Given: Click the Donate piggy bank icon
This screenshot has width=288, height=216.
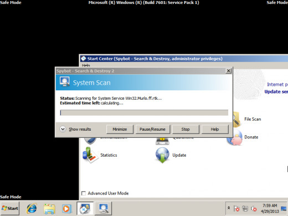Looking at the screenshot, I should [x=235, y=138].
